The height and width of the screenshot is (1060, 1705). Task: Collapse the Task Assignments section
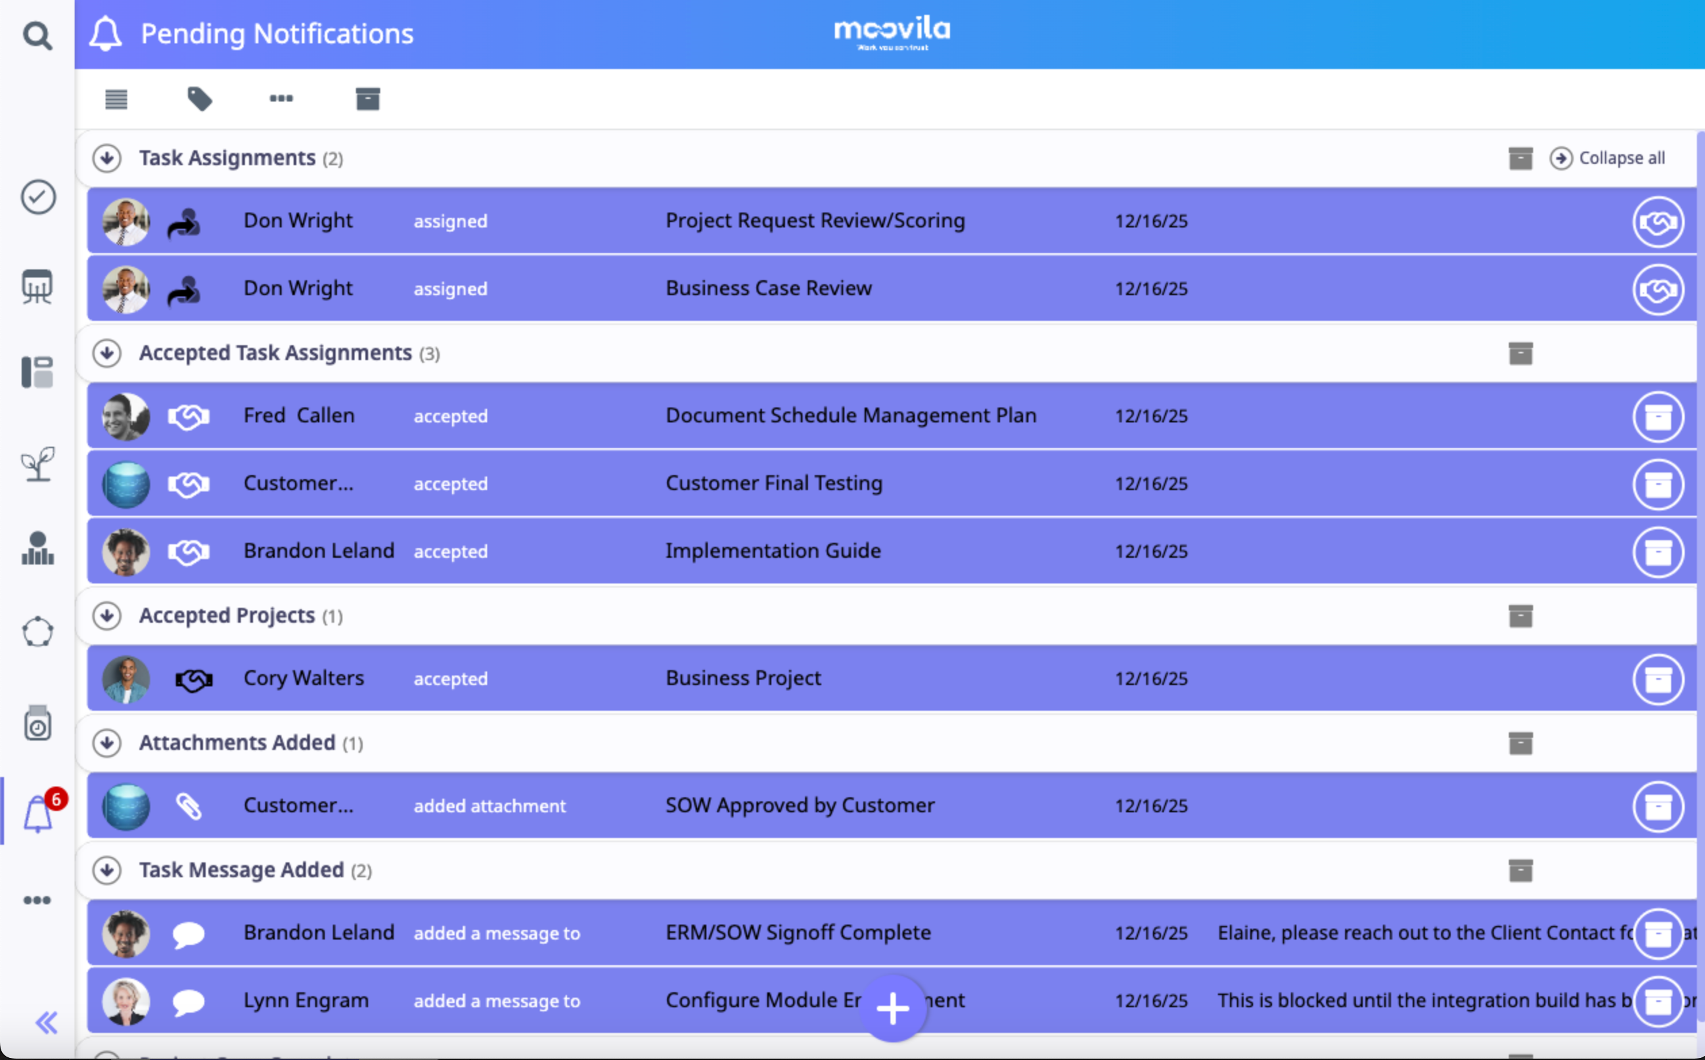point(107,158)
